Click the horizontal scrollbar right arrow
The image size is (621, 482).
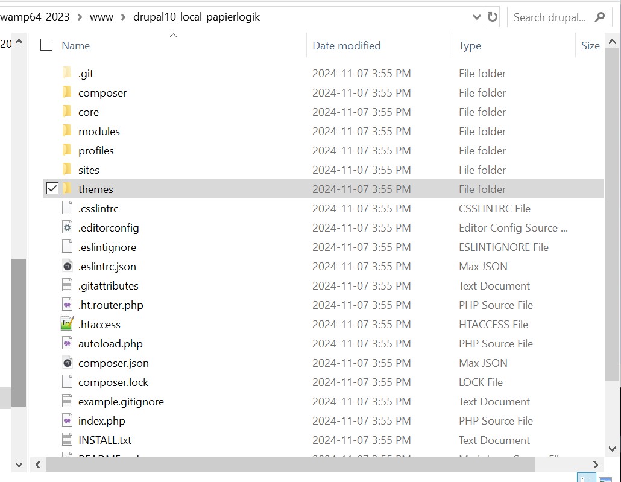click(596, 465)
